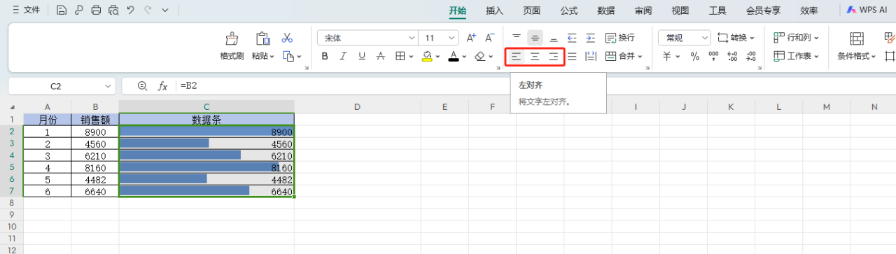Click the Increase decimal places icon
This screenshot has height=254, width=896.
732,57
